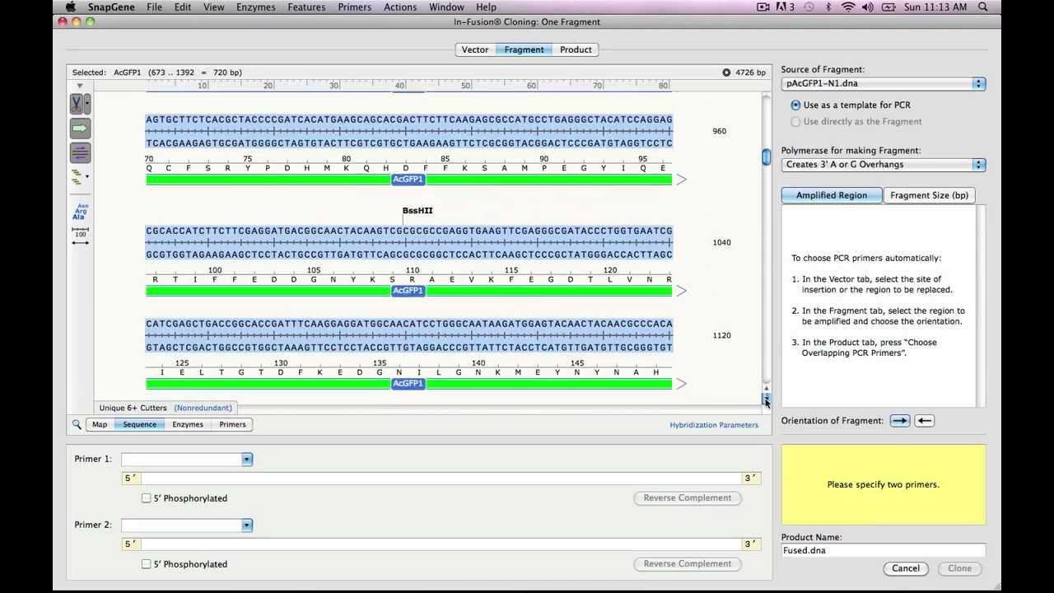Show the Fragment Size (bp) panel

(x=929, y=195)
